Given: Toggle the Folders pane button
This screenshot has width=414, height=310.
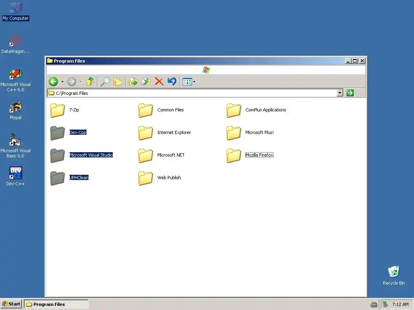Looking at the screenshot, I should (118, 82).
